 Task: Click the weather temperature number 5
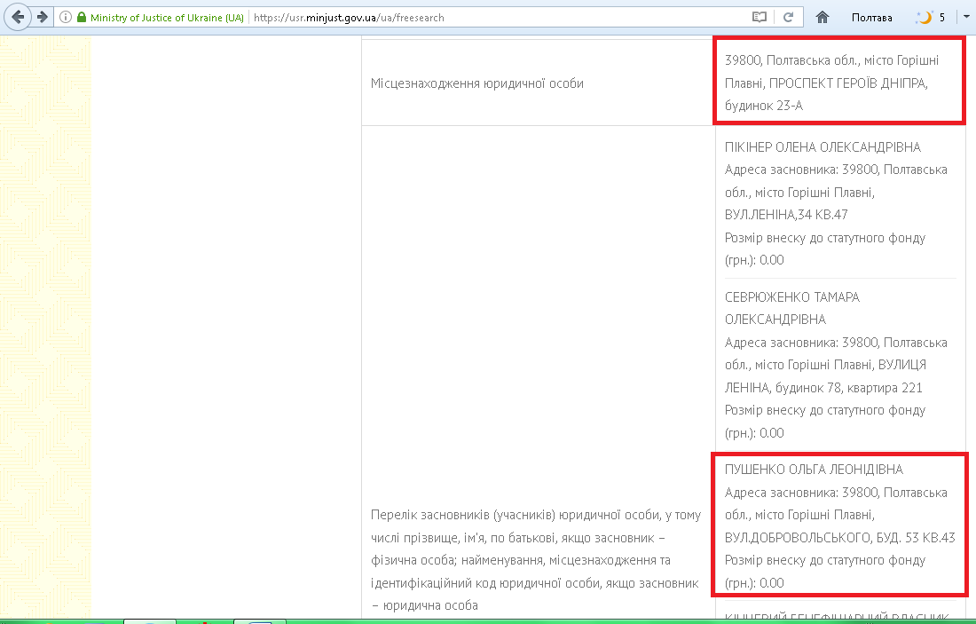pos(942,18)
